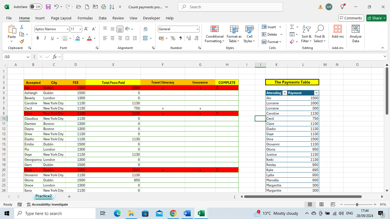Toggle Align Left
Viewport: 390px width, 219px height.
coord(105,38)
